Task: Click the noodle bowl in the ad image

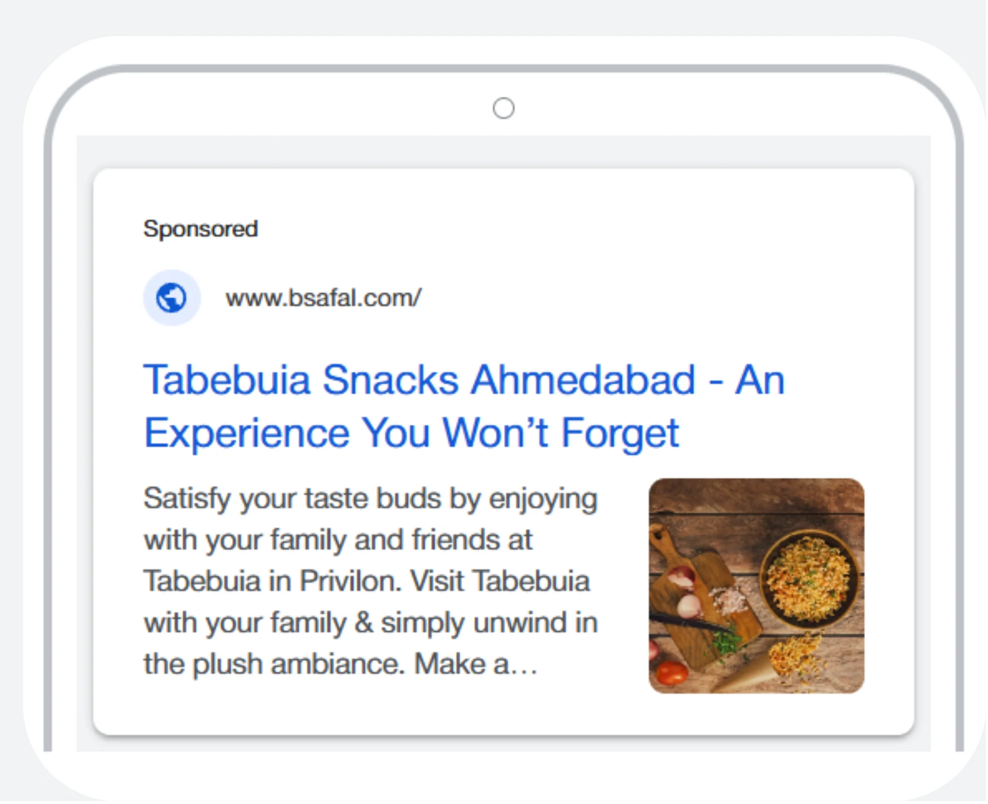Action: [808, 578]
